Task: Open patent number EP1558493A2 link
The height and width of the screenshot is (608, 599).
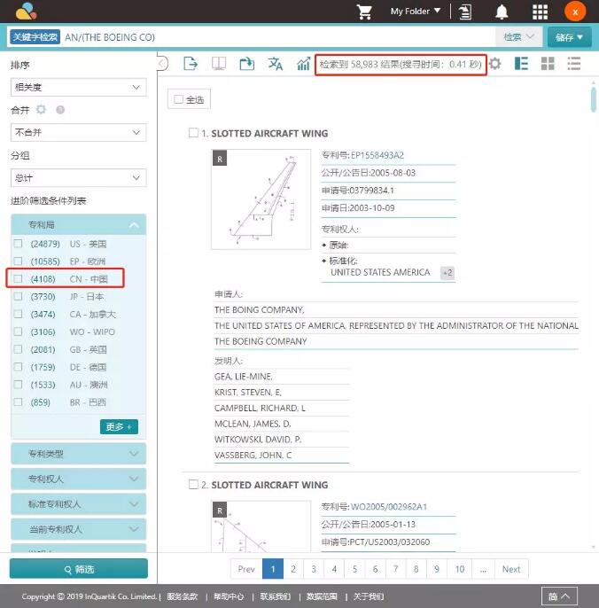Action: 377,155
